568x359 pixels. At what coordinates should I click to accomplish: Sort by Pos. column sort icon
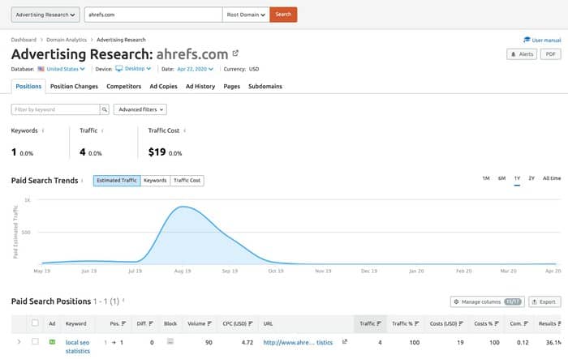click(x=124, y=323)
